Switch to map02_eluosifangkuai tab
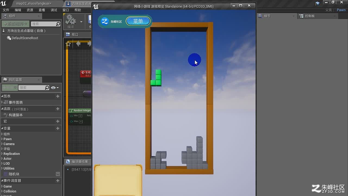348x196 pixels. click(x=34, y=4)
